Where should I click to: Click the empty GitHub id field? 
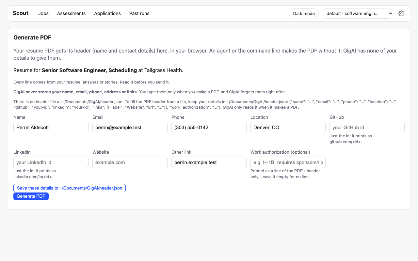click(367, 128)
